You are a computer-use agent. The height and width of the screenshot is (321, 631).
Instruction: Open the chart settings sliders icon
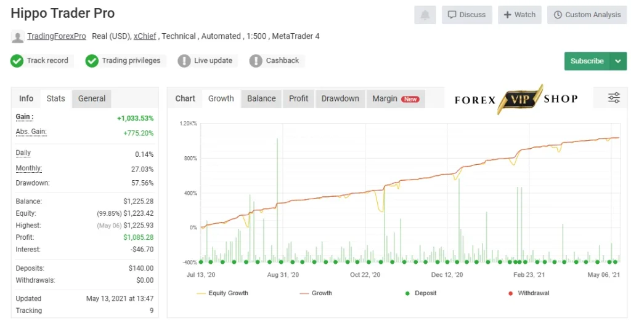coord(614,98)
